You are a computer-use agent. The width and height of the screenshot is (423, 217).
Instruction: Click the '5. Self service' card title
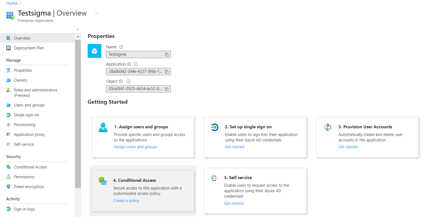[238, 178]
